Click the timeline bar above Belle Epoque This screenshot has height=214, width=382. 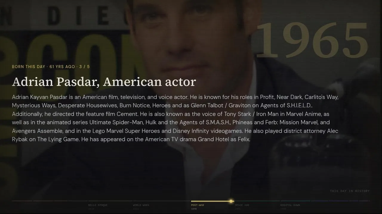tap(110, 201)
